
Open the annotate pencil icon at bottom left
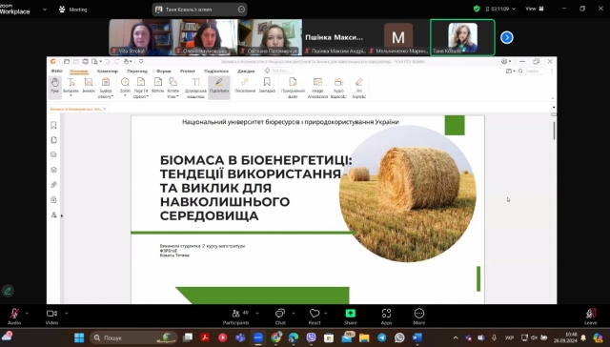coord(8,291)
